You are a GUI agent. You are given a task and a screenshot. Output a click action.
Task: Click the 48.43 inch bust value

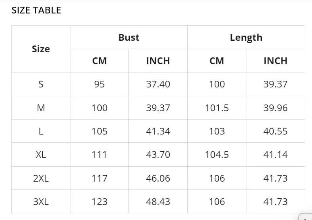pyautogui.click(x=158, y=202)
